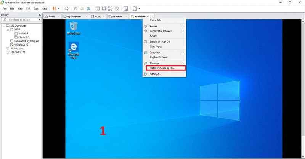Collapse the My Computer tree node
The image size is (305, 159).
[4, 25]
